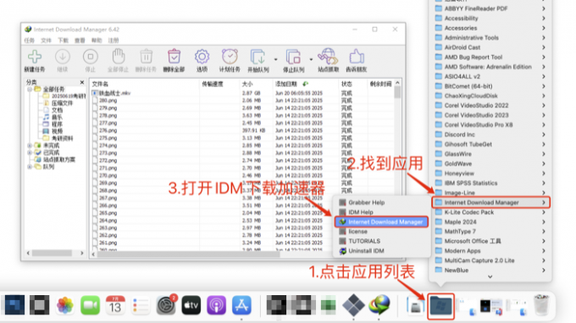Click the file list vertical scrollbar
The image size is (576, 323).
pos(397,92)
